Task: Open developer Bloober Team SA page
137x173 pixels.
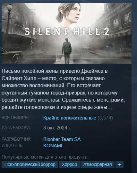Action: tap(62, 139)
